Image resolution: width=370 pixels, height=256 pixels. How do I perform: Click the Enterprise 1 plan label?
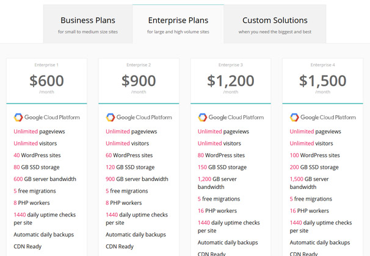(x=46, y=65)
